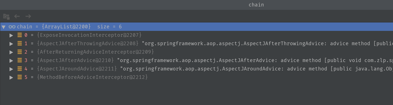
Task: Expand the AfterReturningAdviceInterceptor@2209 node
Action: tap(11, 52)
